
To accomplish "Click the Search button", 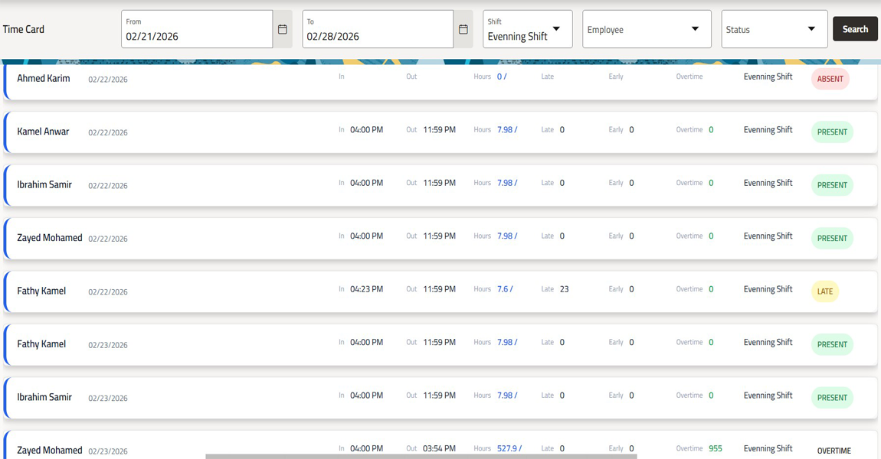I will point(855,28).
